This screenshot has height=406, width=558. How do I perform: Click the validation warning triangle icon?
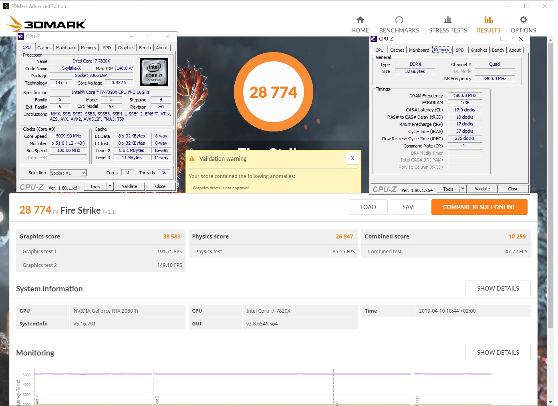tap(192, 159)
